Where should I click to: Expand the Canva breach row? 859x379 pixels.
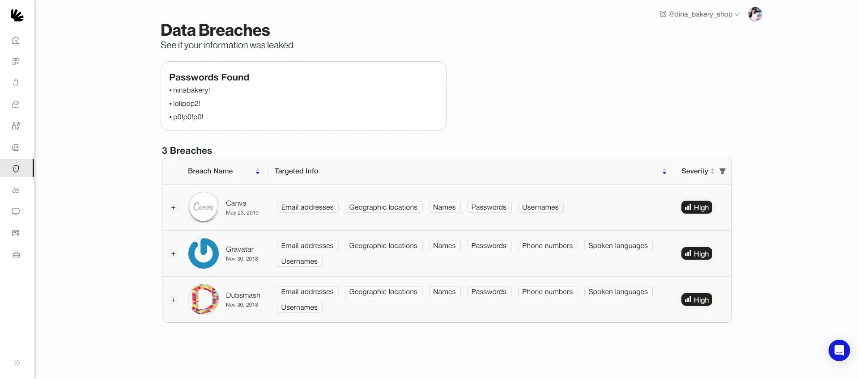pos(174,208)
